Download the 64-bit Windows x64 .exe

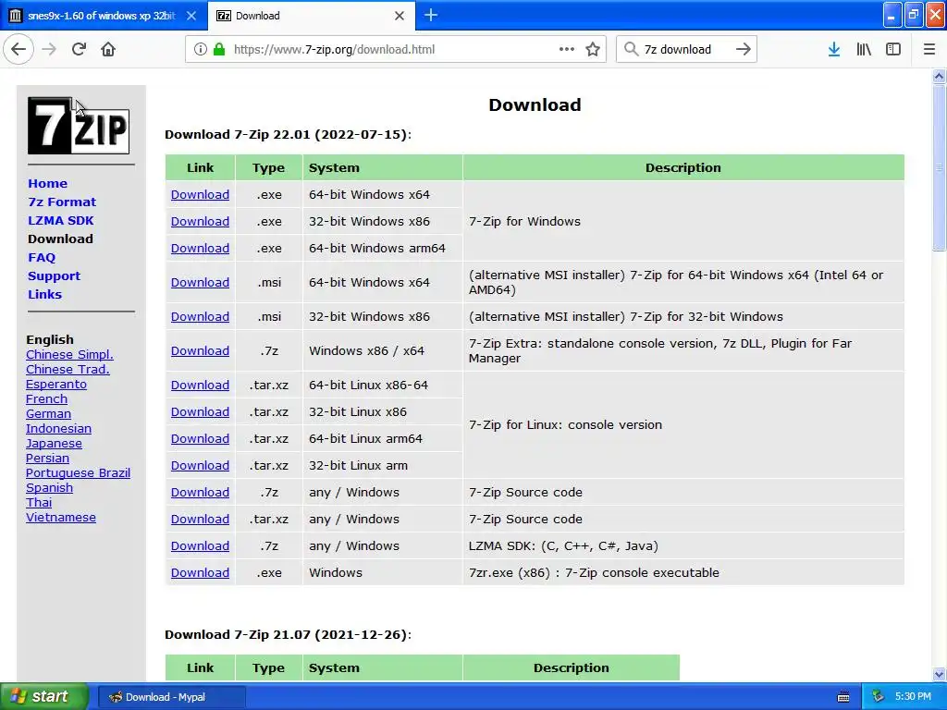[x=200, y=195]
